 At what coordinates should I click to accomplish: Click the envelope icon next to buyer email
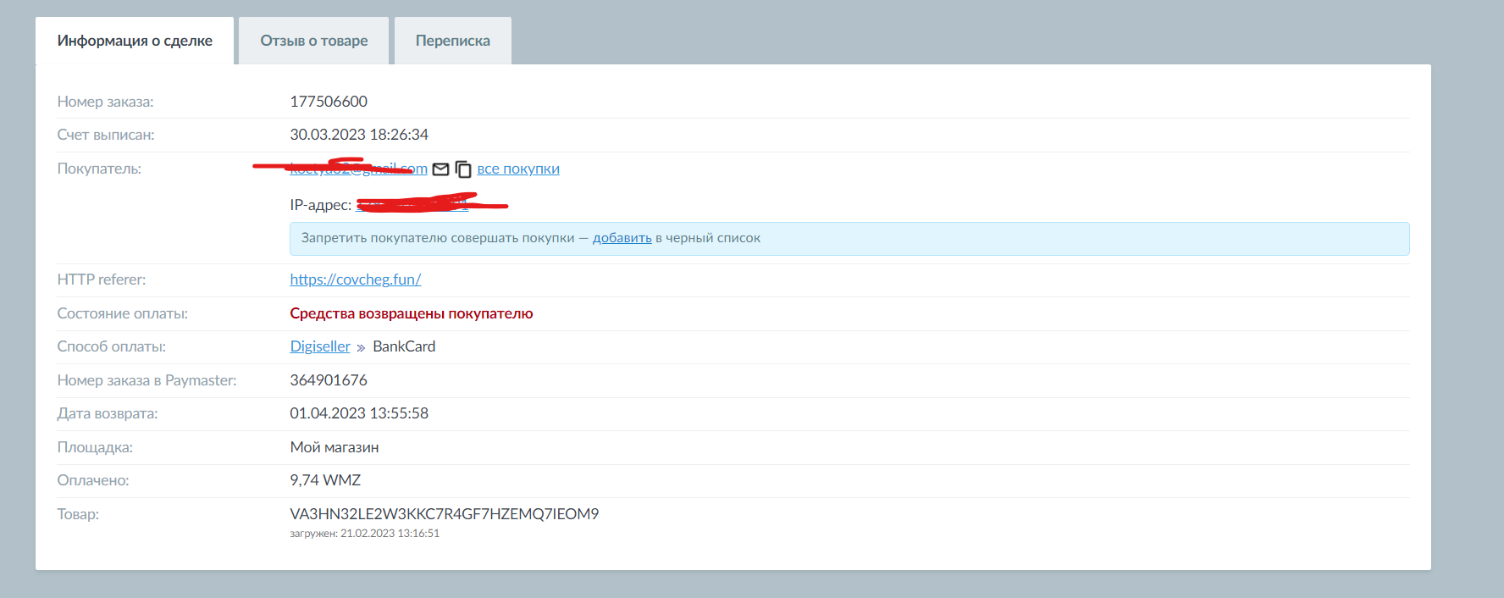pos(440,169)
